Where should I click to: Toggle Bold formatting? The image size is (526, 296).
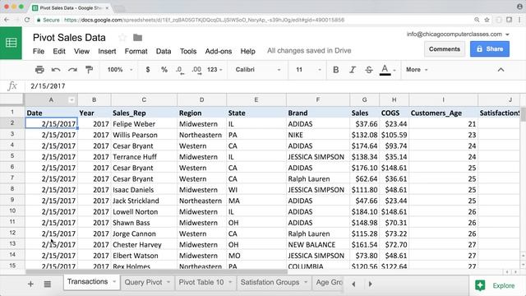point(335,69)
